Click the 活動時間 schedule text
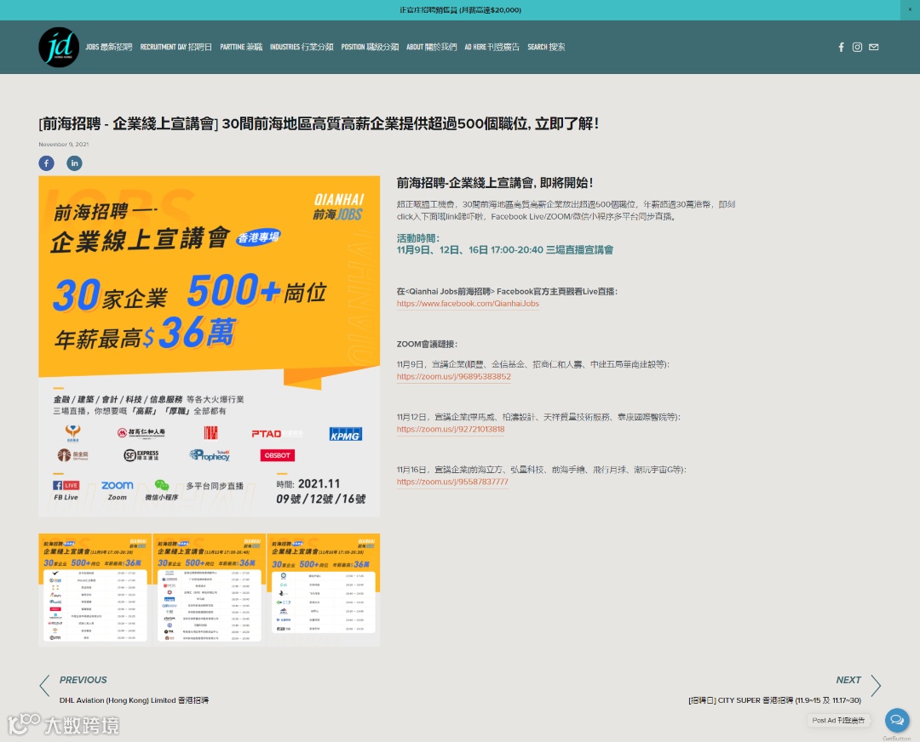Image resolution: width=920 pixels, height=742 pixels. pyautogui.click(x=504, y=244)
